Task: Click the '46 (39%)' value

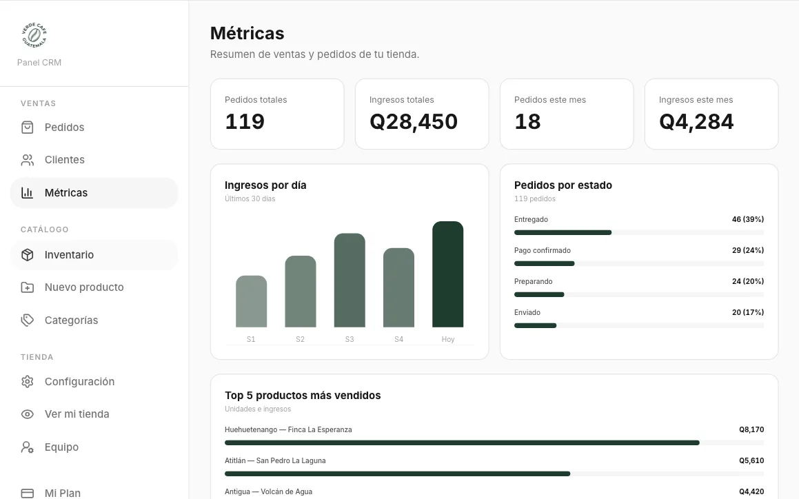Action: point(747,220)
